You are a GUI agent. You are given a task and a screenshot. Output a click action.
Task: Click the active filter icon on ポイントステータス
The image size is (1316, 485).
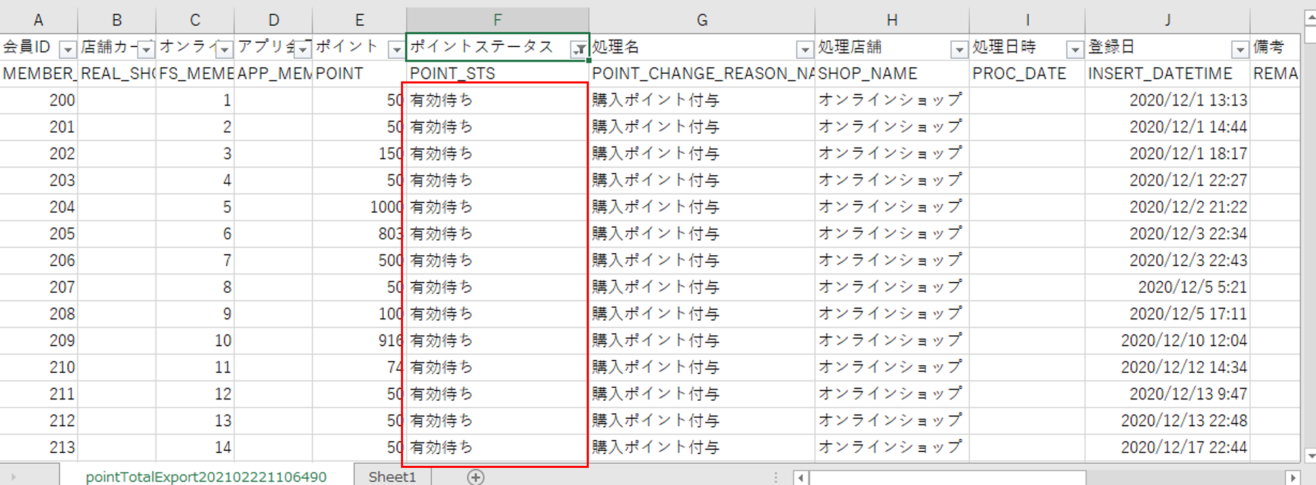pyautogui.click(x=579, y=49)
